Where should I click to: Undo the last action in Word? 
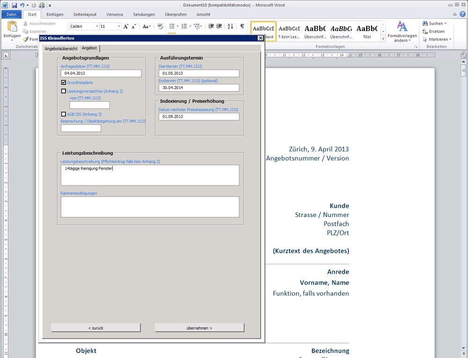(22, 5)
